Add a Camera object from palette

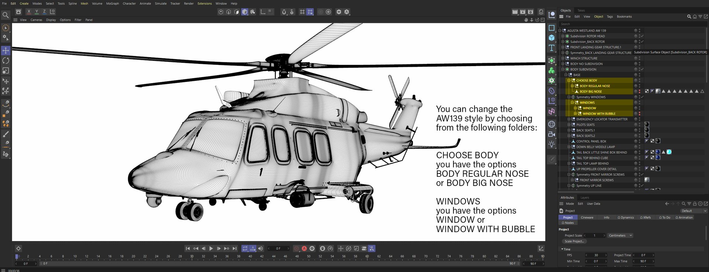(x=551, y=134)
